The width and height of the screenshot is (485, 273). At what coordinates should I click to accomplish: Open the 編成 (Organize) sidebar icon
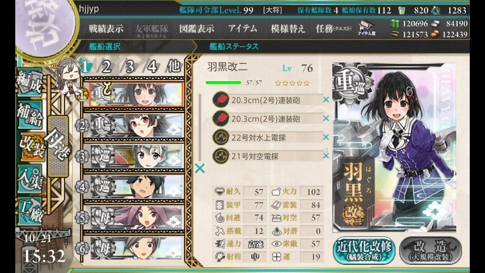(x=30, y=82)
